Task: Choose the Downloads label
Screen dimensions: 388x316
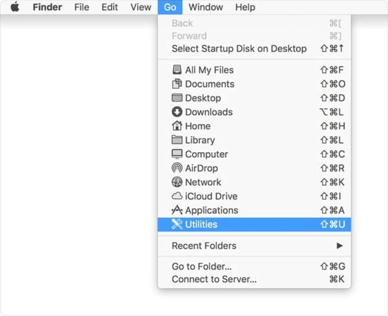Action: coord(209,112)
